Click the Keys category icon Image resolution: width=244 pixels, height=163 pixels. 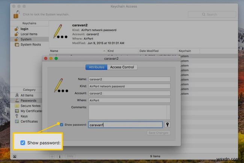point(17,116)
